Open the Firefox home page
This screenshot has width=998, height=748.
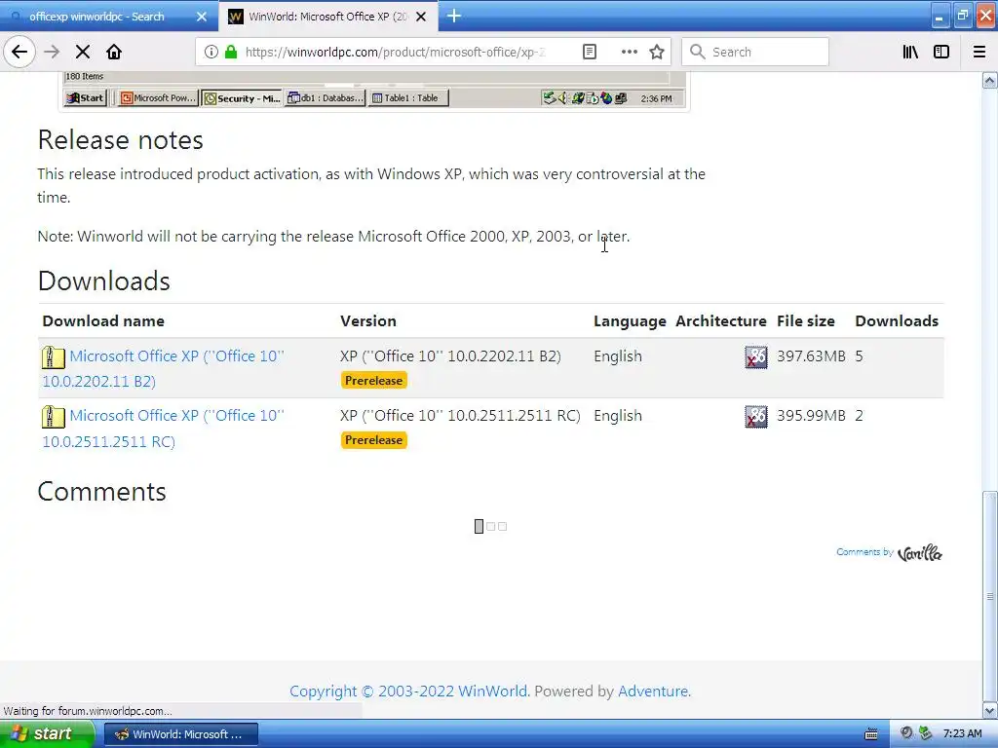click(x=114, y=52)
